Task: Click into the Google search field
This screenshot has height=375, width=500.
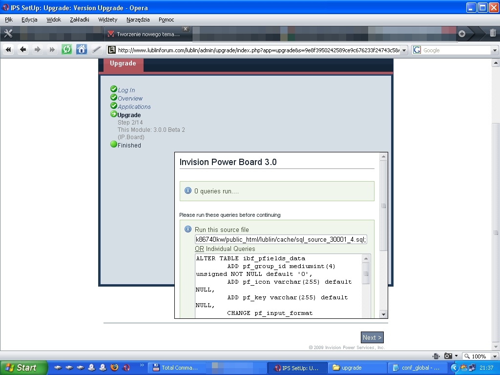Action: click(456, 50)
